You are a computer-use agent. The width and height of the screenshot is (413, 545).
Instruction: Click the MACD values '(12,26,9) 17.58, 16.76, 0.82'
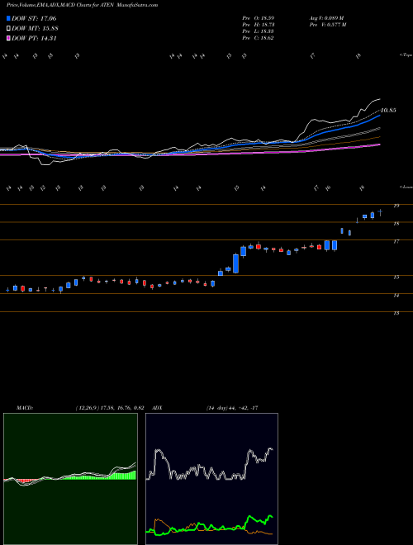click(110, 408)
